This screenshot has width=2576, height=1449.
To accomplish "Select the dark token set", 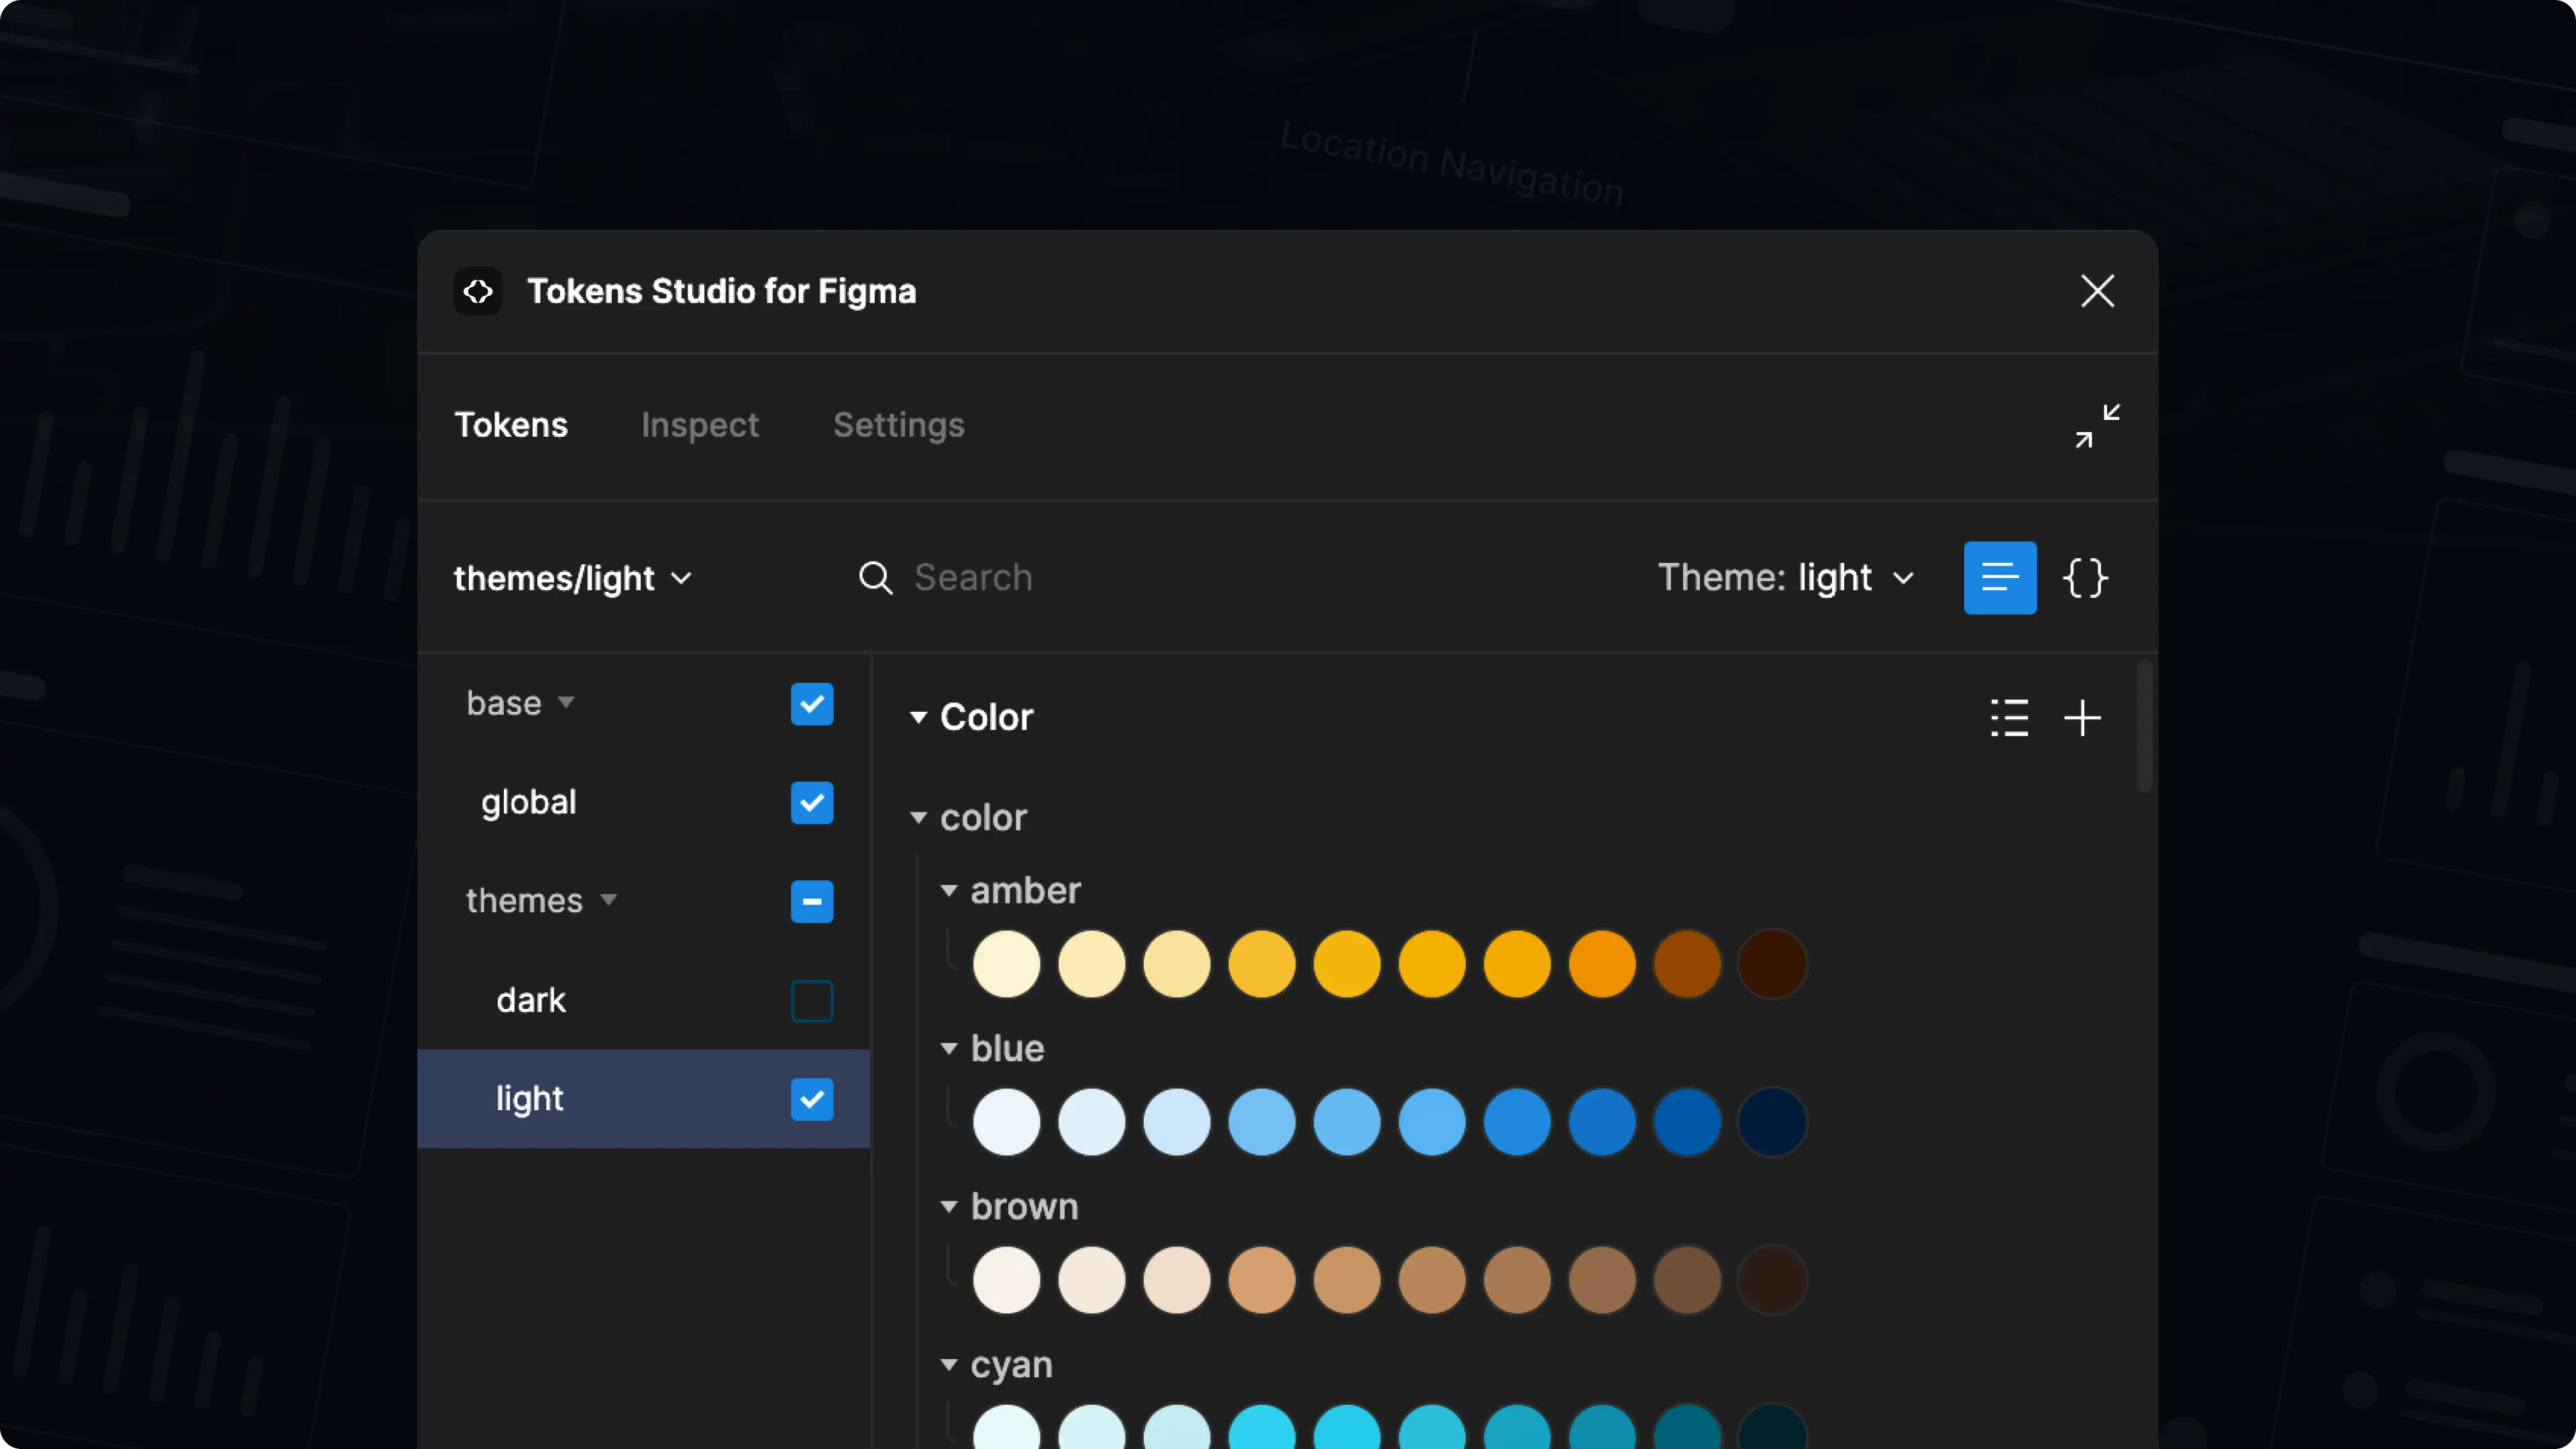I will 531,1000.
